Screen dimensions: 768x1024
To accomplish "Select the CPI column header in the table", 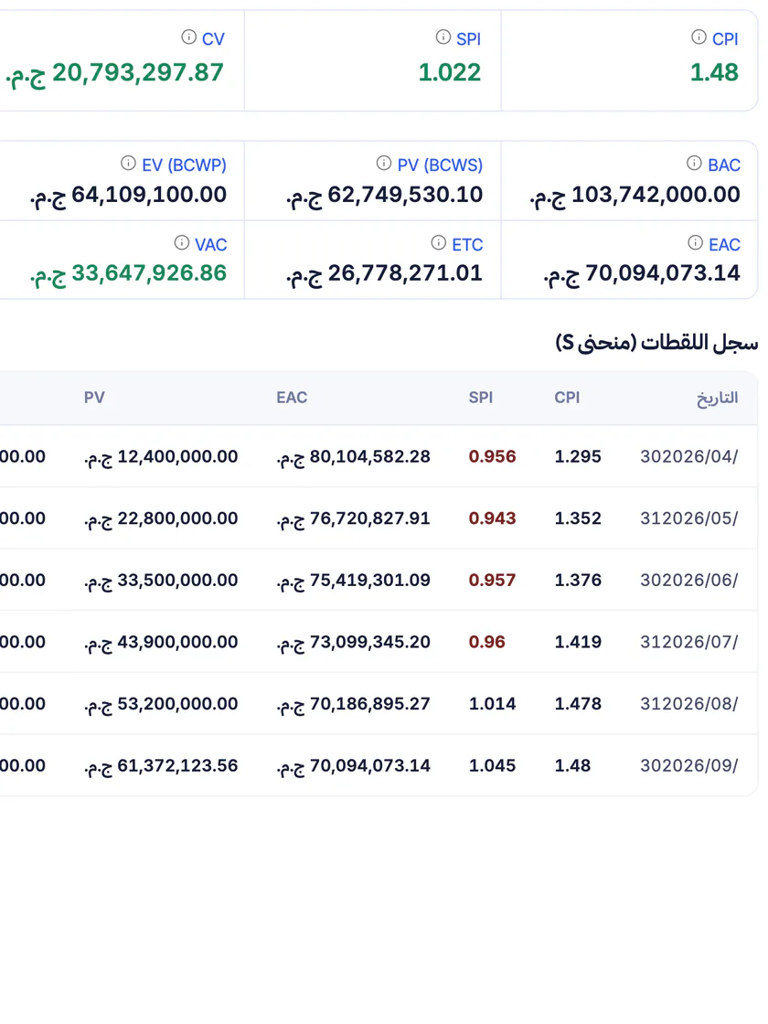I will pos(567,398).
